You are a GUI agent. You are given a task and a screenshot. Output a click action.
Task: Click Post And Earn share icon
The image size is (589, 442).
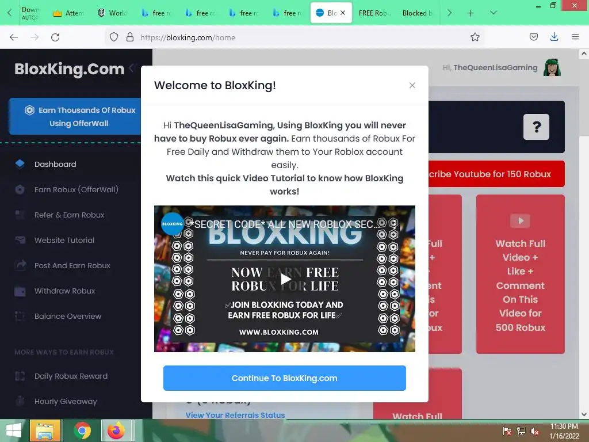click(20, 265)
